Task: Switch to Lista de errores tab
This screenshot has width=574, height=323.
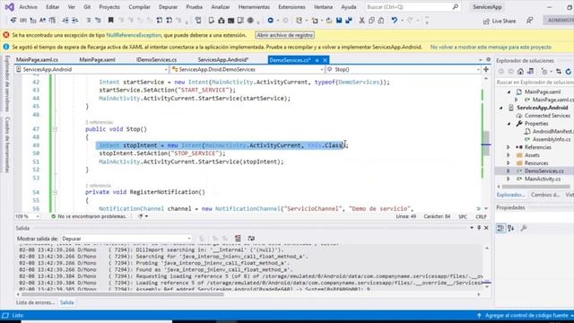Action: [x=36, y=302]
